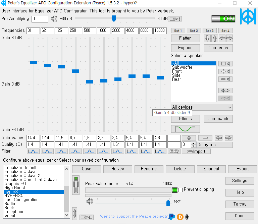Open the filter type for 1000 Hz
The image size is (258, 224).
(x=104, y=151)
